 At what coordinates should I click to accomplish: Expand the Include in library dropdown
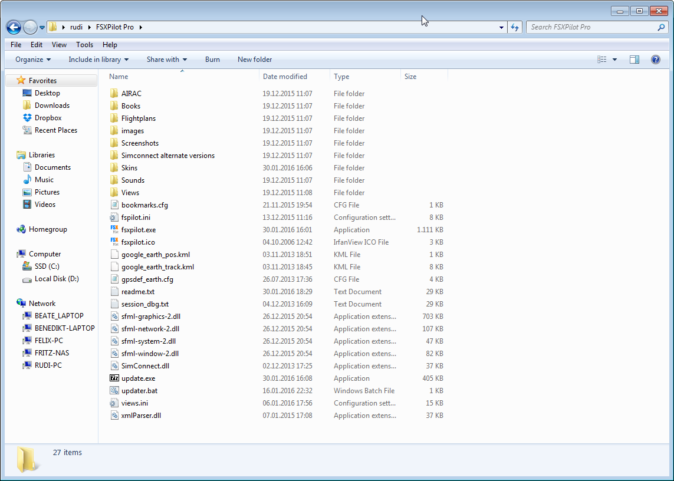click(98, 60)
